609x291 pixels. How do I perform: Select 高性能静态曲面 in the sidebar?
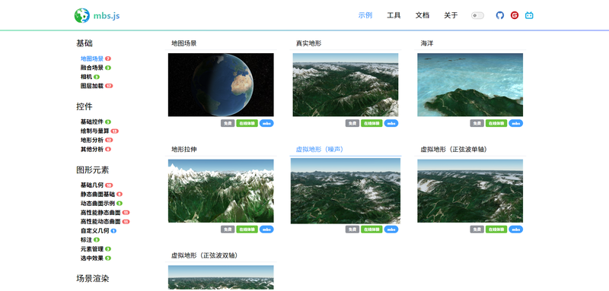point(100,213)
